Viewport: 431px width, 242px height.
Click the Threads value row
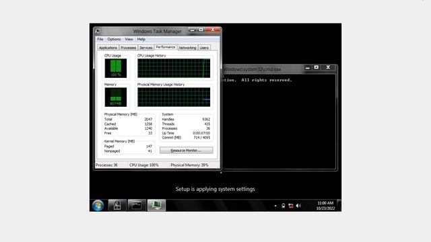click(186, 124)
